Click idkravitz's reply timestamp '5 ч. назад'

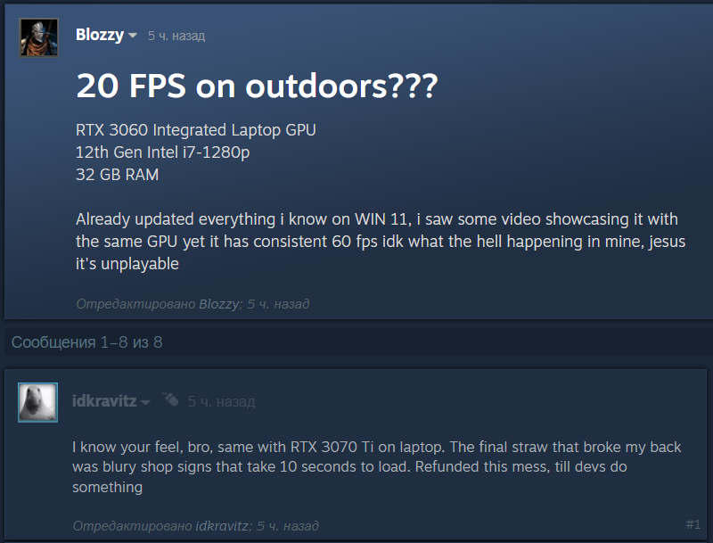(221, 402)
